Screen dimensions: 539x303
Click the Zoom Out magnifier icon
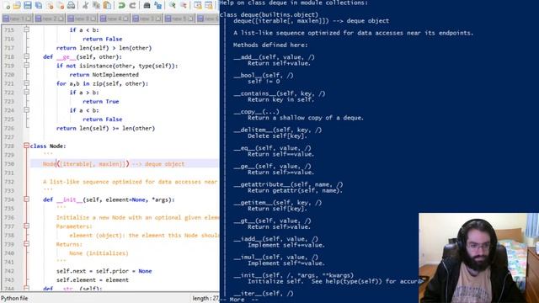pos(184,5)
